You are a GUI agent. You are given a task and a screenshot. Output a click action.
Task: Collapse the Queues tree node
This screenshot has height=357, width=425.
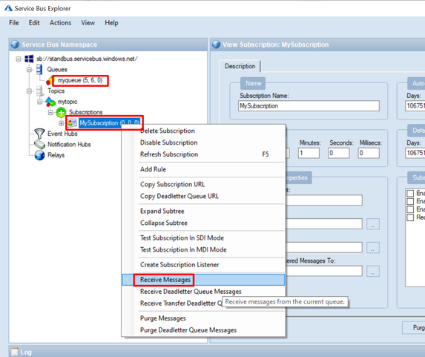pos(29,70)
